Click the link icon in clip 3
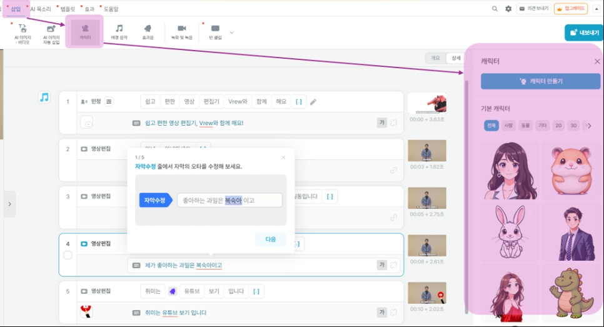The height and width of the screenshot is (327, 604). [393, 218]
